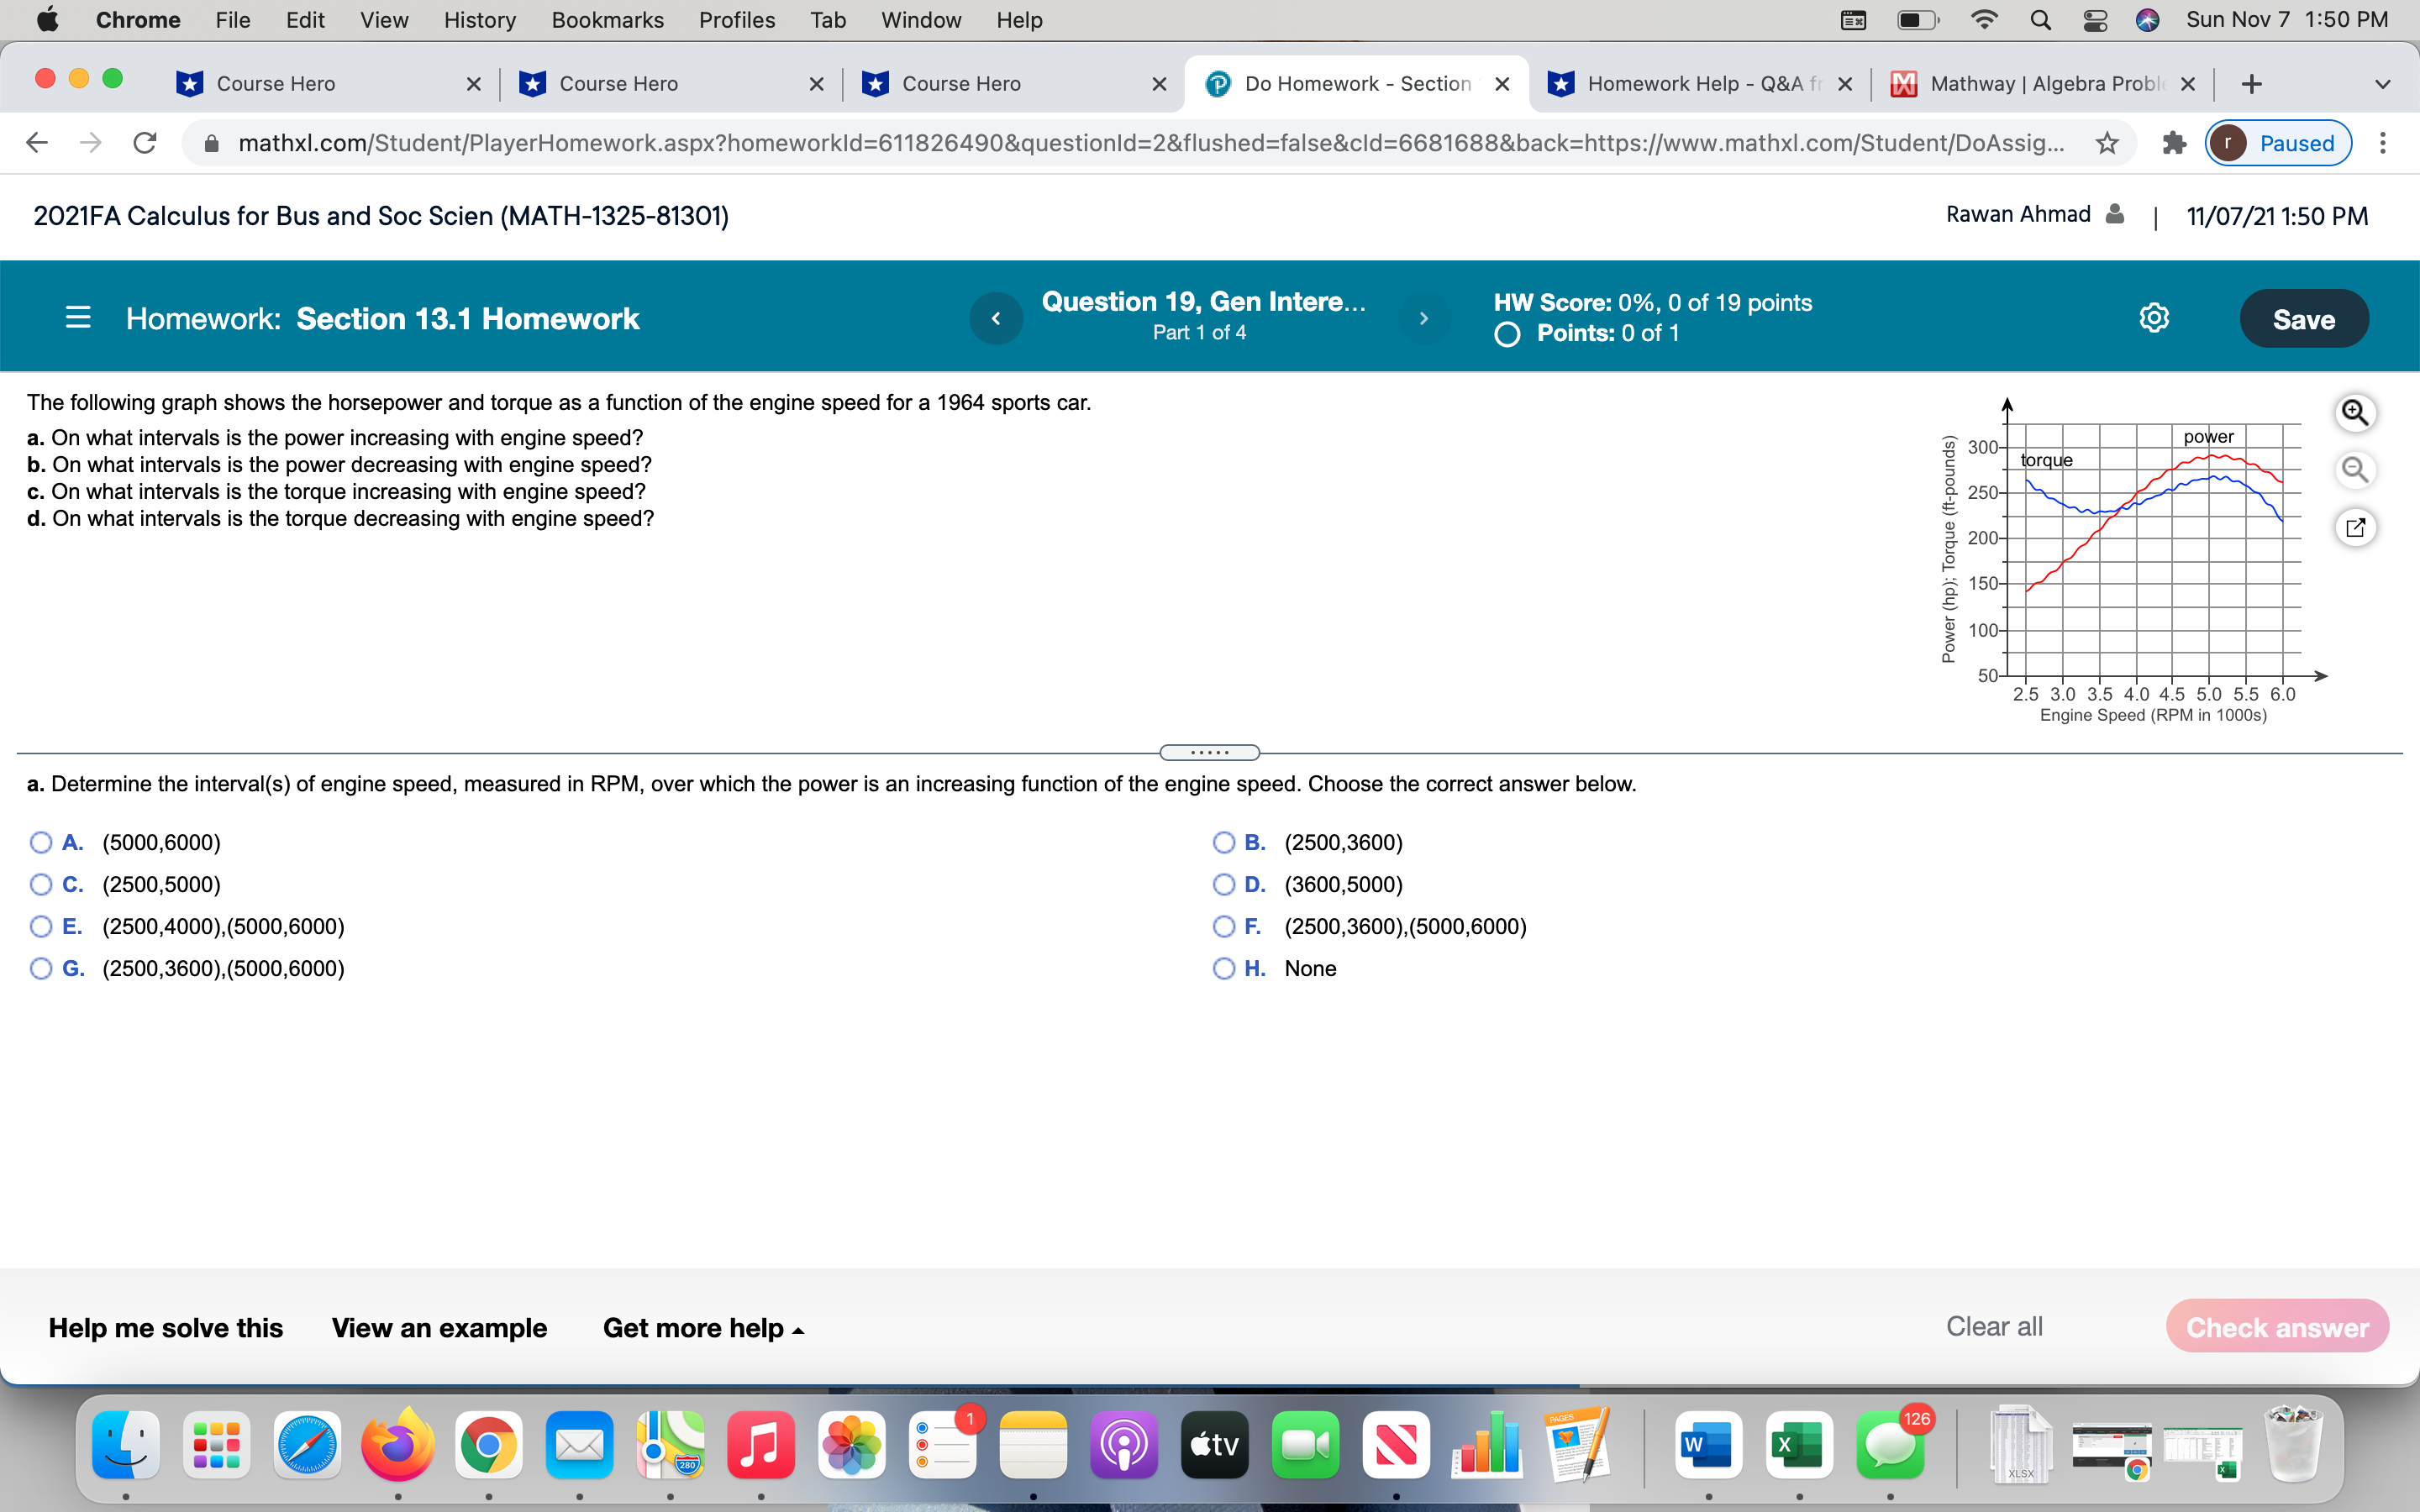Image resolution: width=2420 pixels, height=1512 pixels.
Task: Launch Microsoft Word from the dock
Action: tap(1711, 1444)
